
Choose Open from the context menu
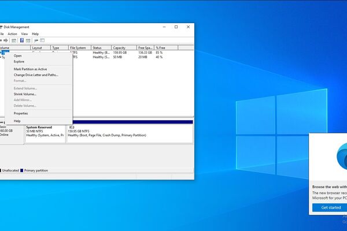(18, 55)
